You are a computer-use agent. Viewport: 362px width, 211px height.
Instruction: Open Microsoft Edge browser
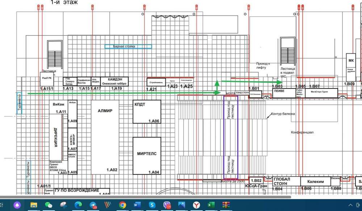coord(78,205)
